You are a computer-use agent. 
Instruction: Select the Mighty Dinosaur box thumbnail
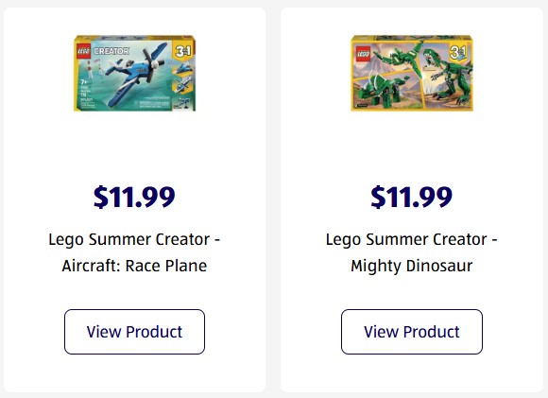[x=412, y=73]
